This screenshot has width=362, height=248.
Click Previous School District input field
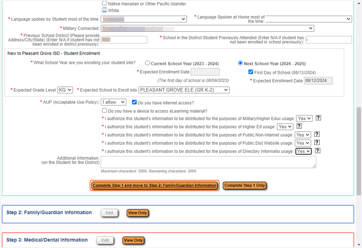tap(124, 40)
